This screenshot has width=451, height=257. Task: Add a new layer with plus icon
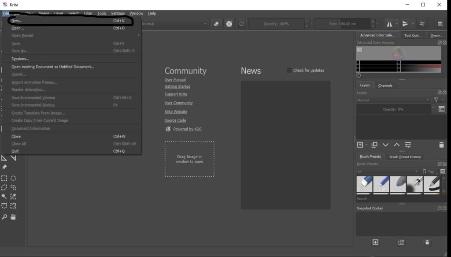click(x=360, y=145)
